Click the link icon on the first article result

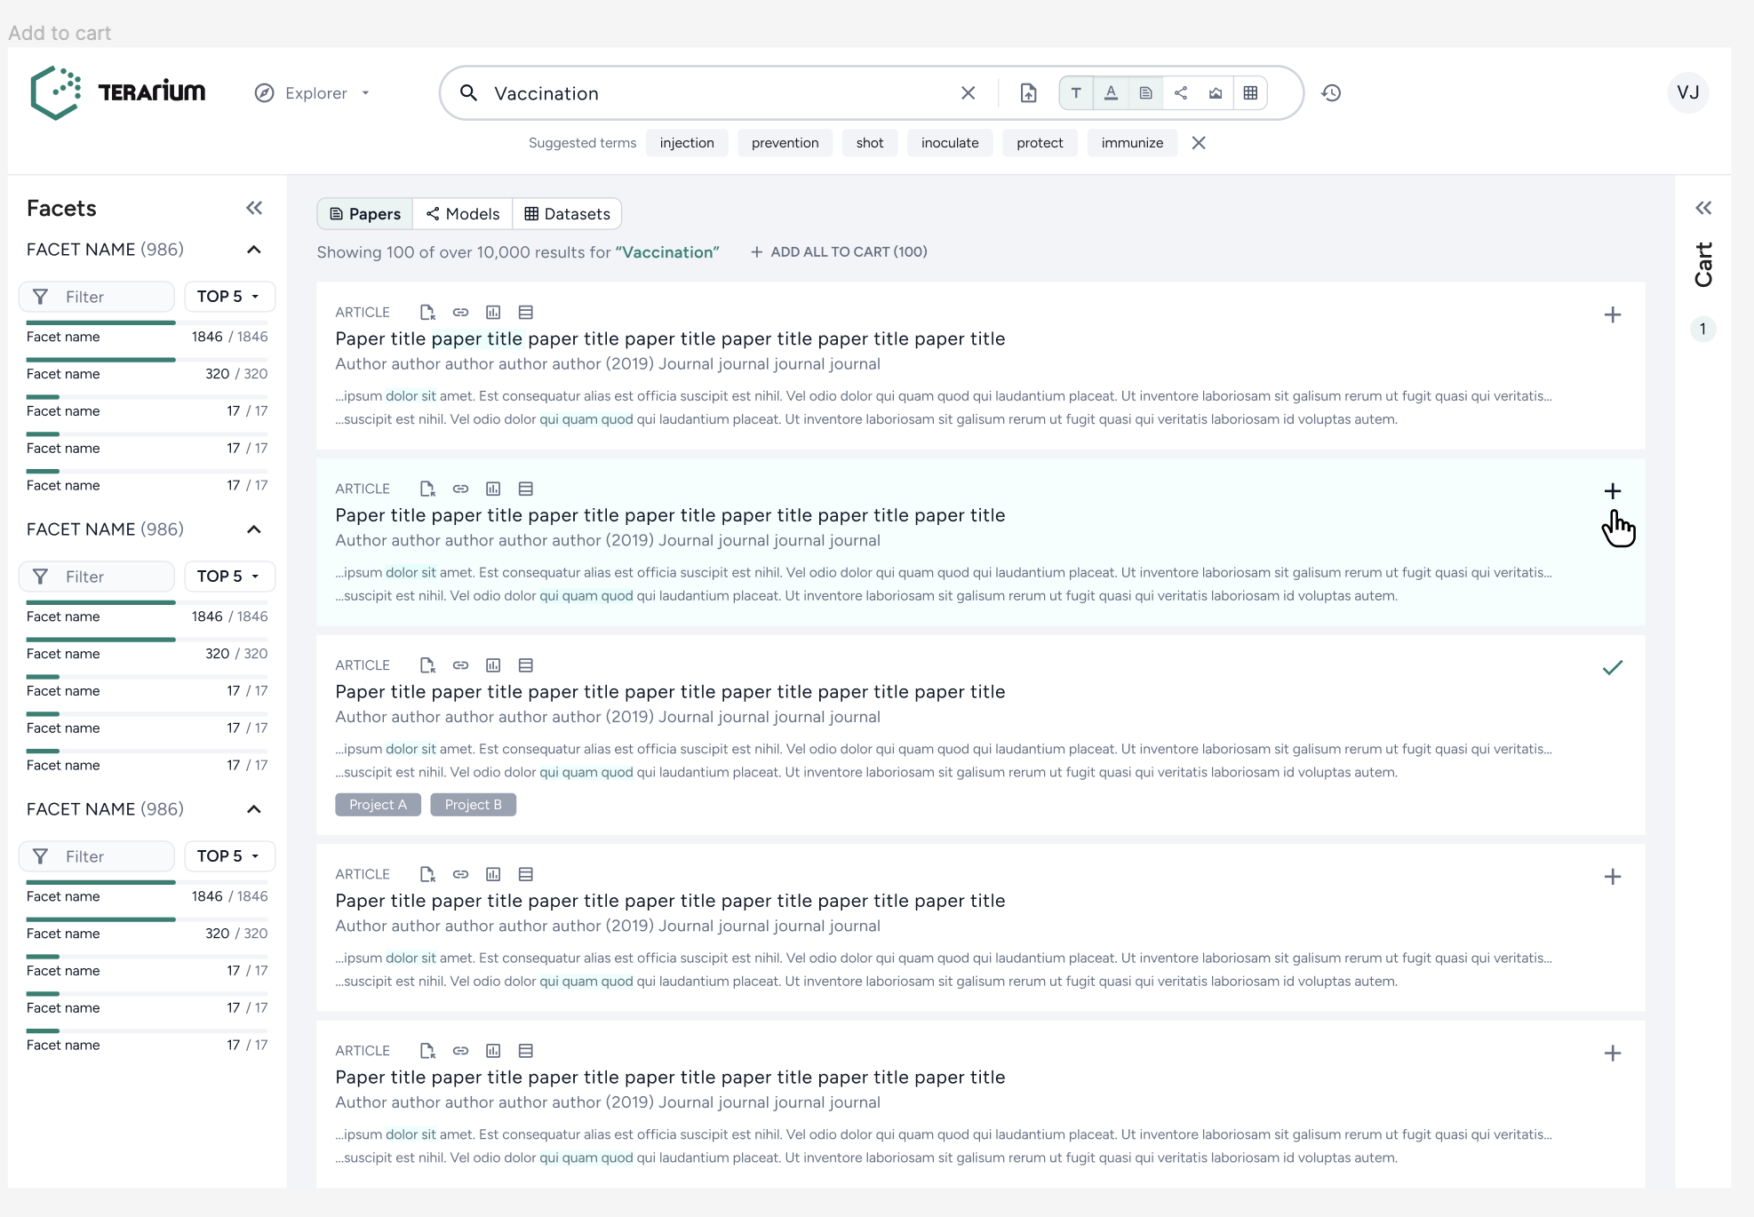[460, 312]
